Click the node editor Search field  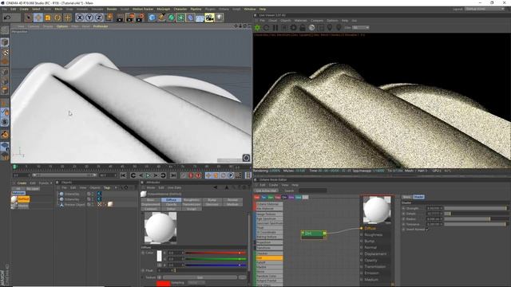[313, 191]
